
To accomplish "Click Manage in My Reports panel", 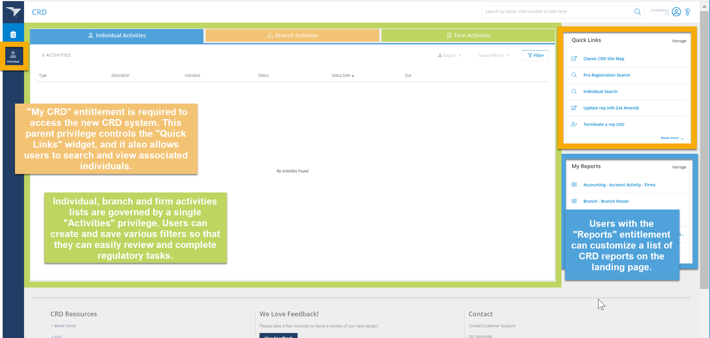I will point(679,167).
